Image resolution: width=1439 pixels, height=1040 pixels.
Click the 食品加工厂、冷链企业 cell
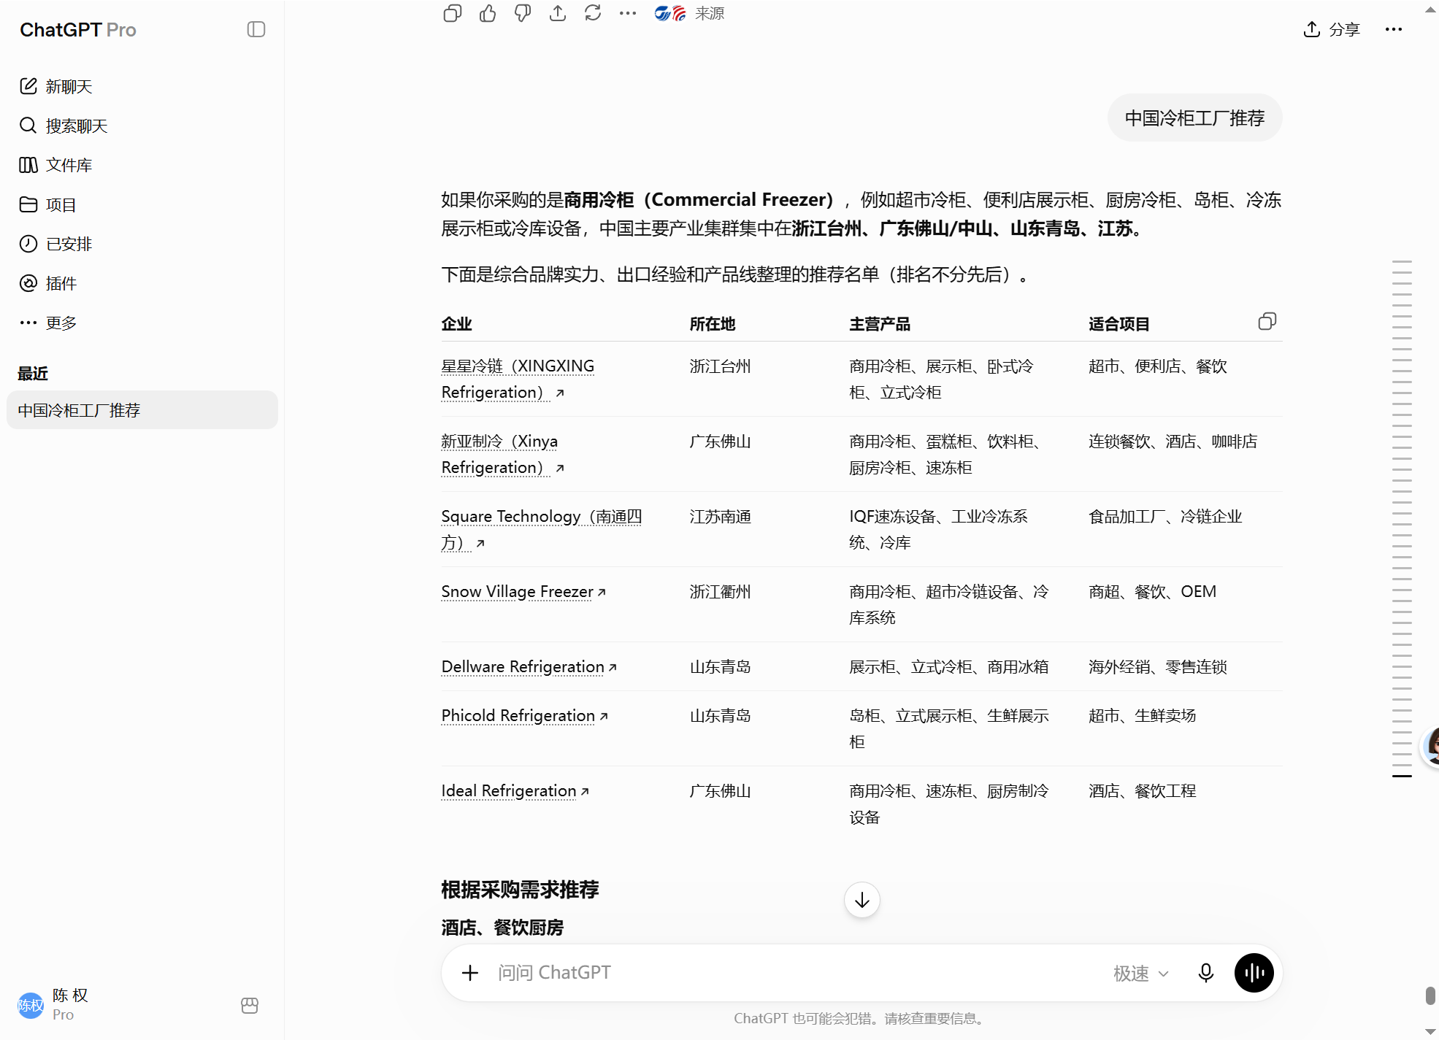(1165, 517)
